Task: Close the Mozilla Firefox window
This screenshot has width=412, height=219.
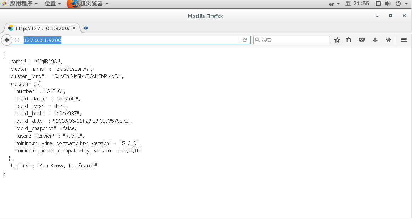Action: [x=404, y=16]
